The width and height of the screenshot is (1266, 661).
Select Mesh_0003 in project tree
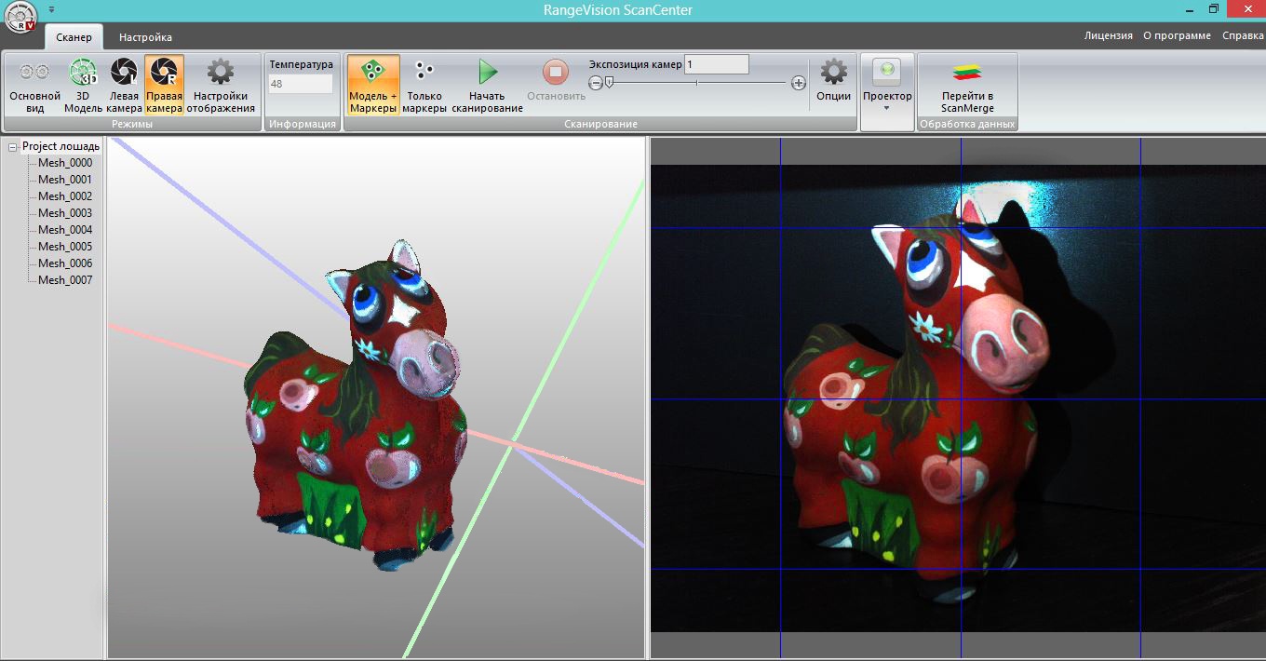click(x=65, y=213)
